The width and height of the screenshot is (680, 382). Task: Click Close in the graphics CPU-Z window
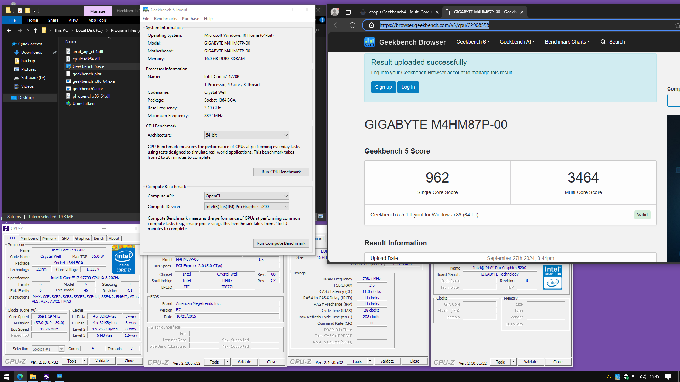click(558, 362)
